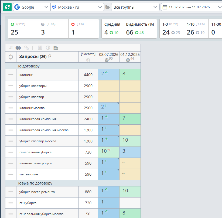Click the green refresh button
This screenshot has height=218, width=222.
[7, 7]
